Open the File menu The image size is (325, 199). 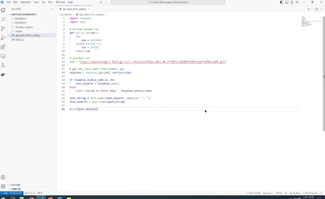pyautogui.click(x=9, y=2)
